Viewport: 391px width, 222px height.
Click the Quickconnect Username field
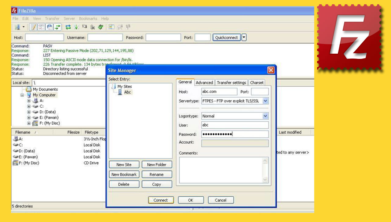(x=105, y=38)
